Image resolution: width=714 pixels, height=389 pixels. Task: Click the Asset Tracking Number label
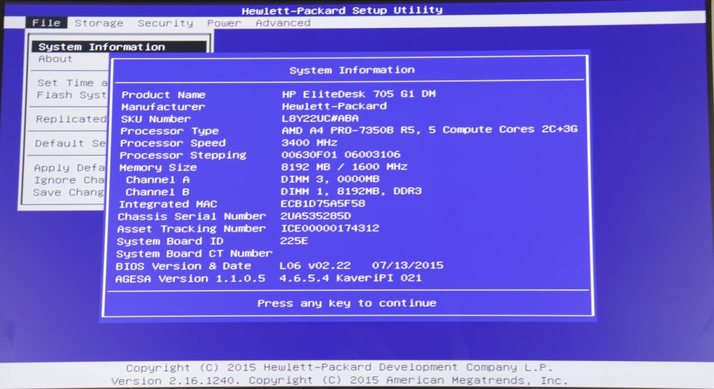(191, 229)
